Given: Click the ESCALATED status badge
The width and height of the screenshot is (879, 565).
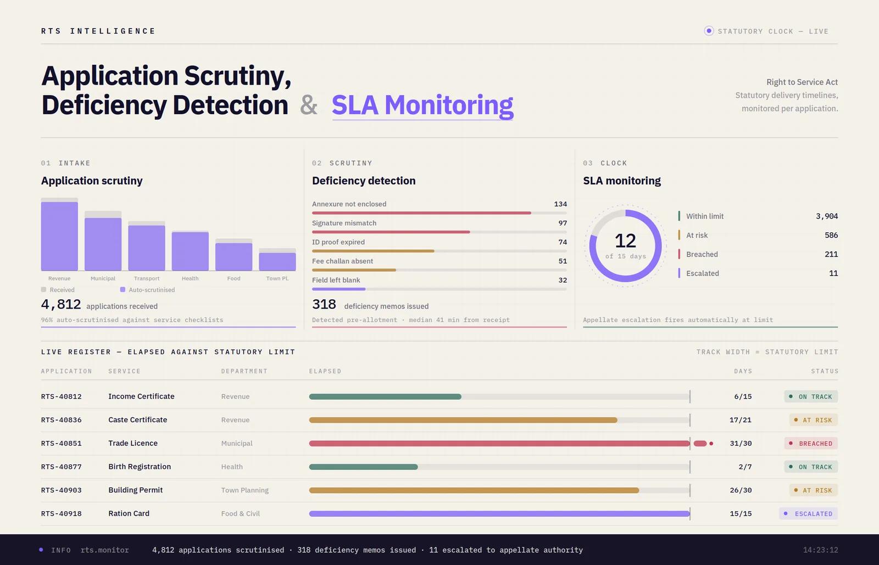Looking at the screenshot, I should [x=809, y=513].
